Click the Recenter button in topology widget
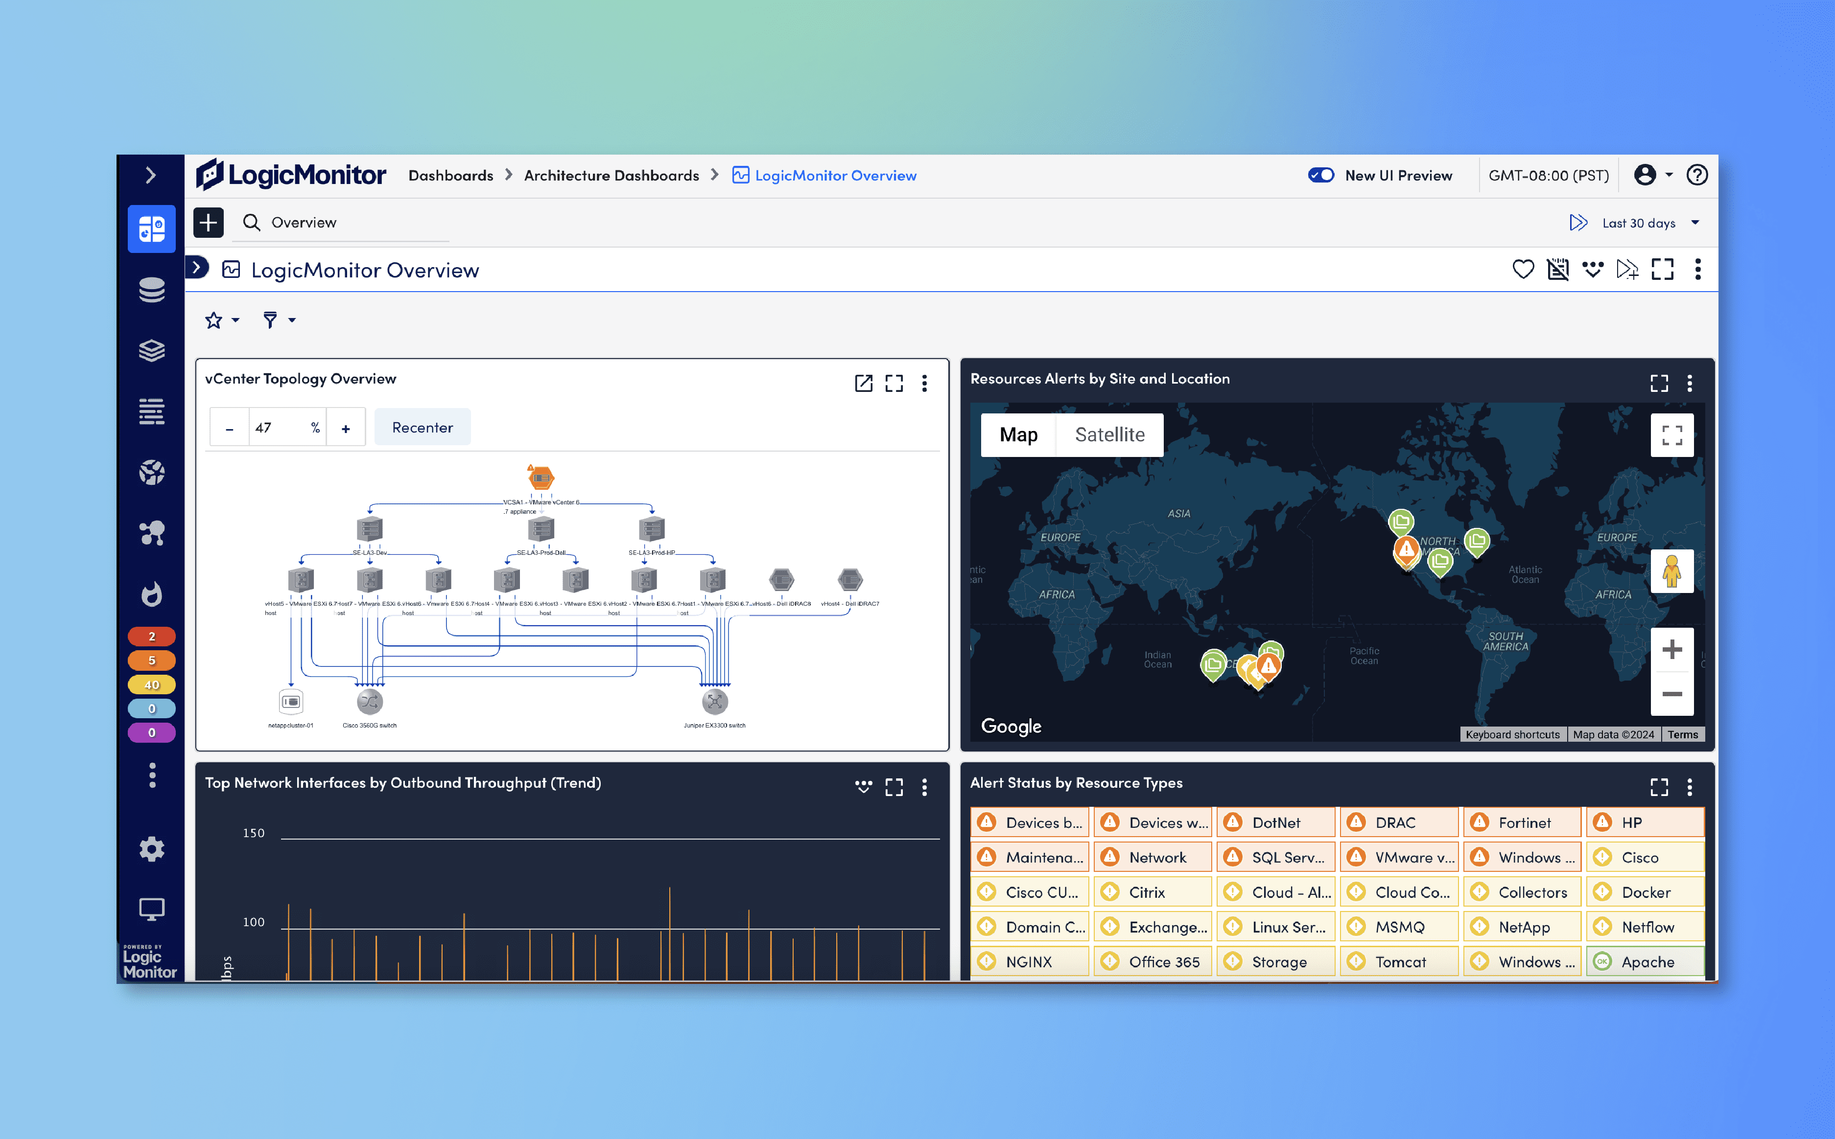The height and width of the screenshot is (1139, 1835). point(422,426)
